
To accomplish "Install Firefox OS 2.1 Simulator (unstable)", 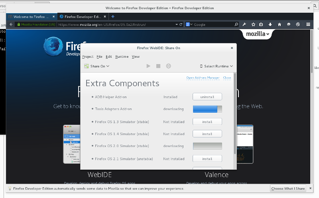I will [x=207, y=159].
